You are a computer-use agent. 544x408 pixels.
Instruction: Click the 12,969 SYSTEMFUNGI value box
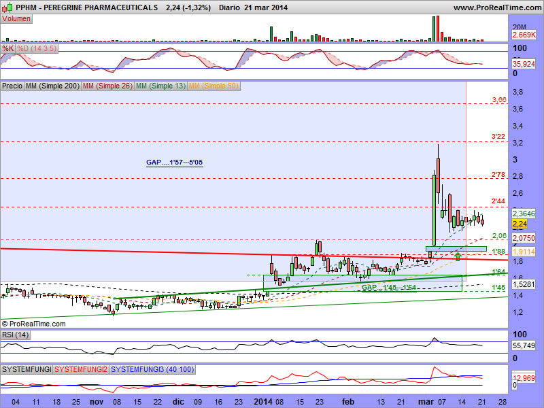point(524,378)
